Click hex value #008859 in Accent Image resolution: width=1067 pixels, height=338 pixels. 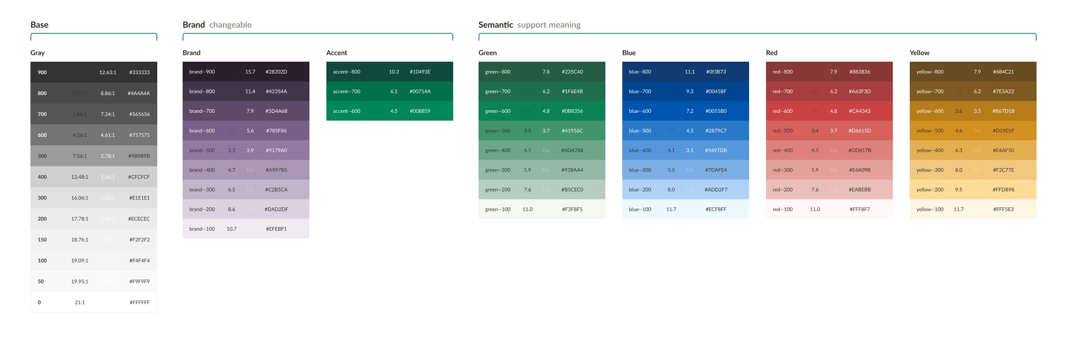pyautogui.click(x=420, y=111)
